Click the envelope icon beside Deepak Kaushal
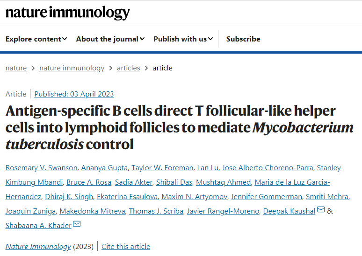 [321, 210]
